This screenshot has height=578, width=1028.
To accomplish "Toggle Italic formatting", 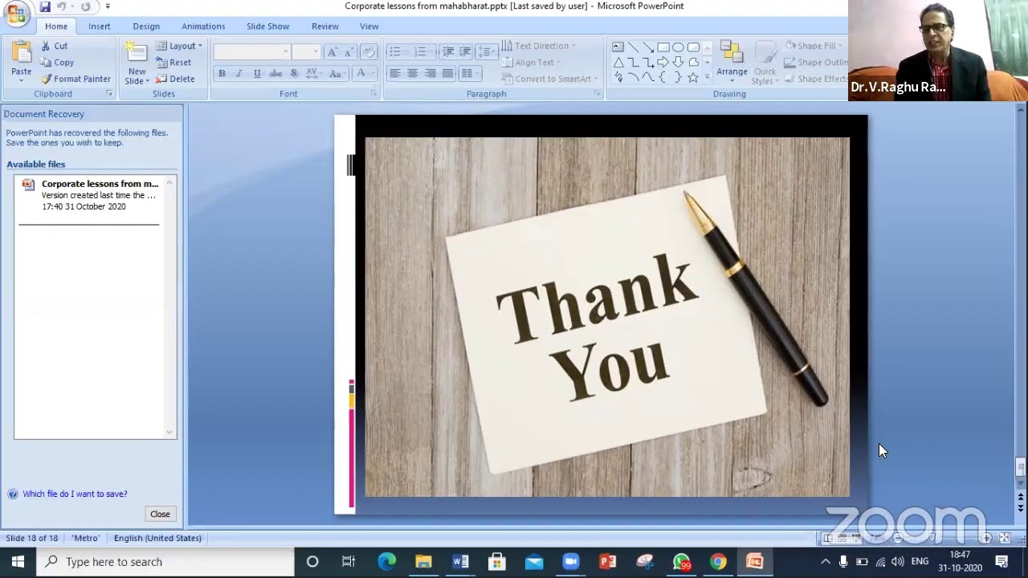I will [239, 73].
